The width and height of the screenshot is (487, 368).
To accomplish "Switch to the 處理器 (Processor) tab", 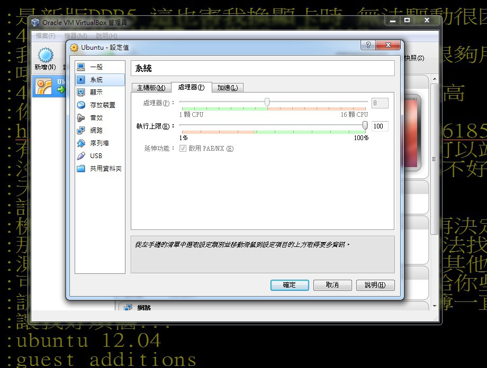I will pyautogui.click(x=191, y=87).
